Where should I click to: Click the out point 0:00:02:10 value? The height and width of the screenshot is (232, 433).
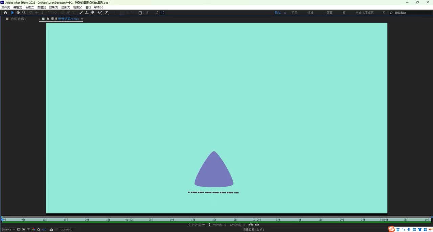(220, 225)
